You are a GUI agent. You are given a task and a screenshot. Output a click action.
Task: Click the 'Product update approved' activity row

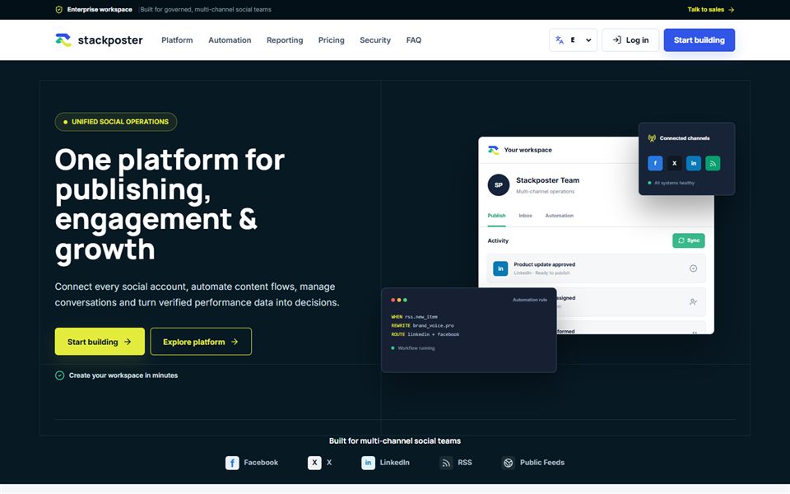coord(596,268)
